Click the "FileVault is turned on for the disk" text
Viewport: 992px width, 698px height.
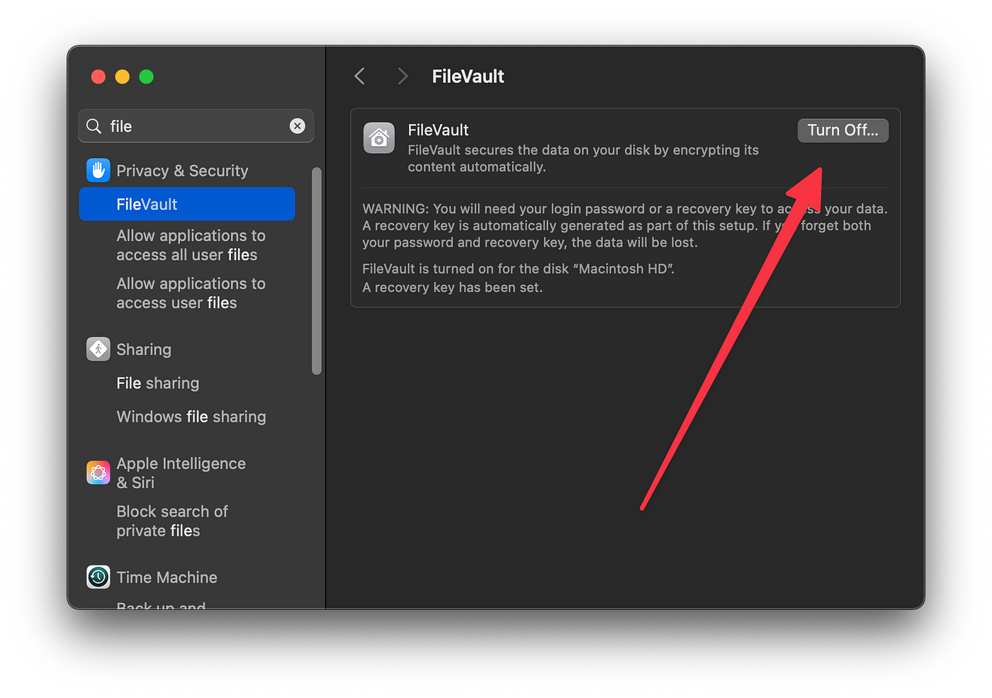click(x=519, y=269)
